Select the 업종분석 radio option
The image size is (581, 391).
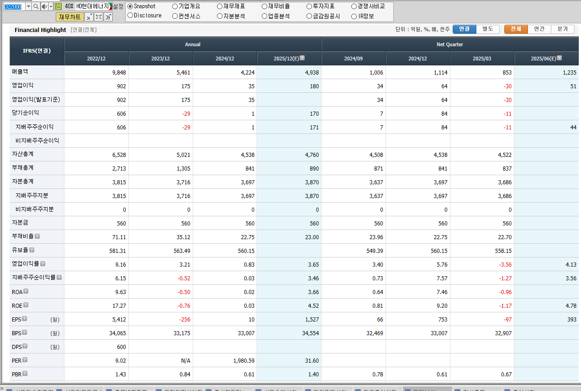[264, 16]
